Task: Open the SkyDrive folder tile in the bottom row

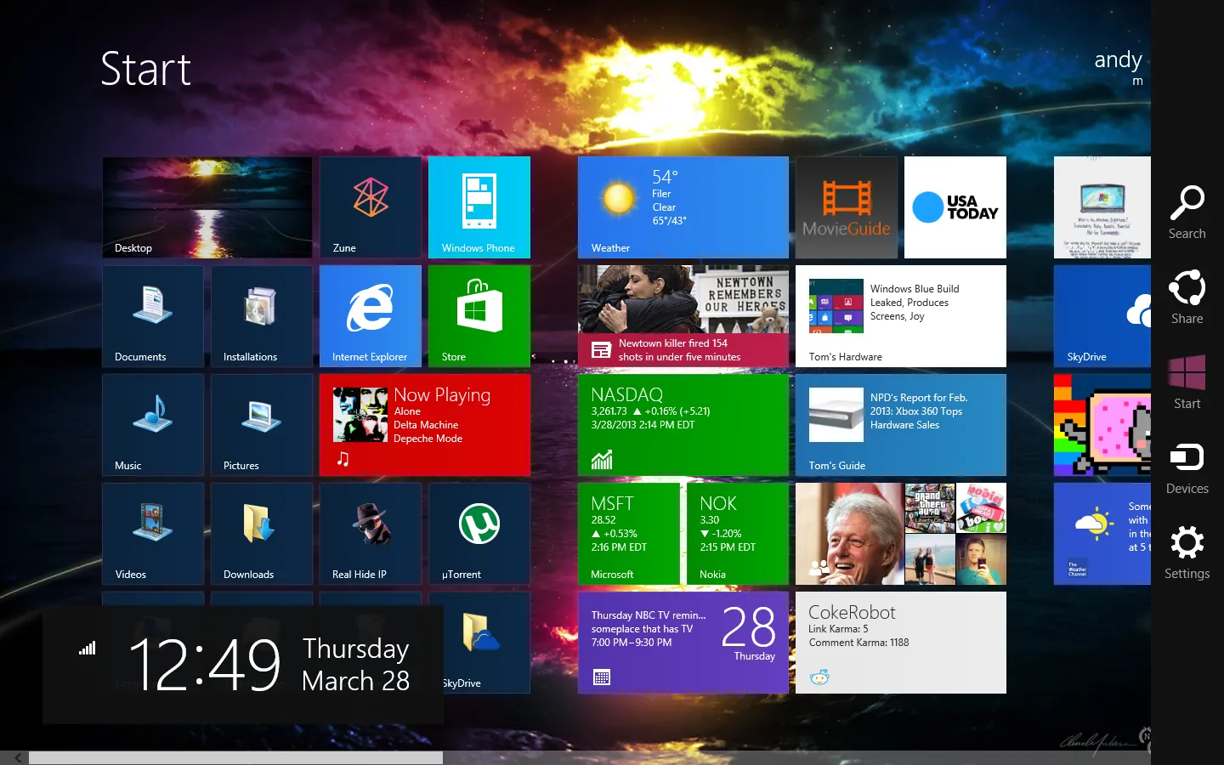Action: [487, 643]
